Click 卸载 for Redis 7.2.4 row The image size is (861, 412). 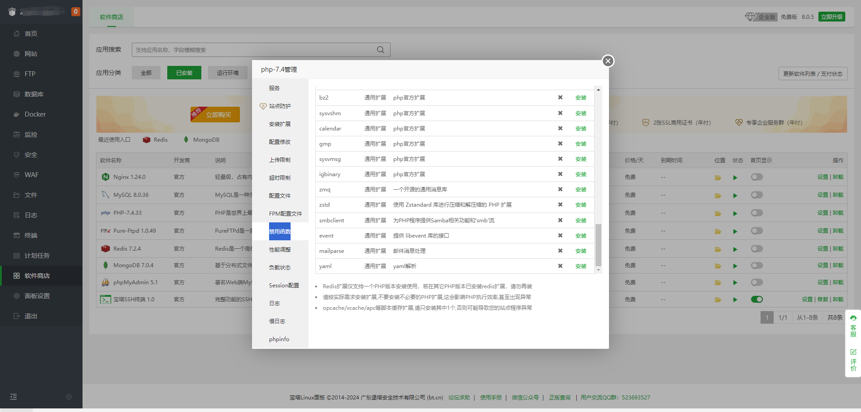click(x=838, y=249)
